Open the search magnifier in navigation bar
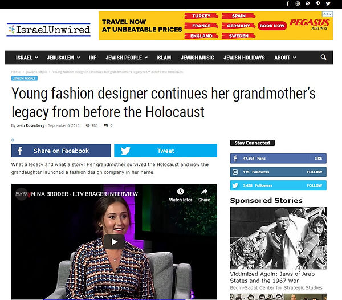Viewport: 342px width, 300px height. point(323,57)
